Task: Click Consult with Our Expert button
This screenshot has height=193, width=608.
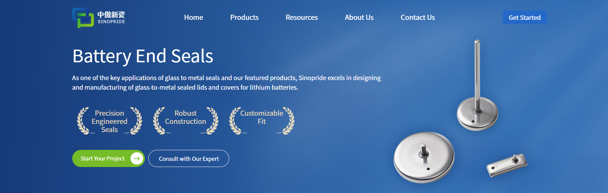Action: point(189,159)
